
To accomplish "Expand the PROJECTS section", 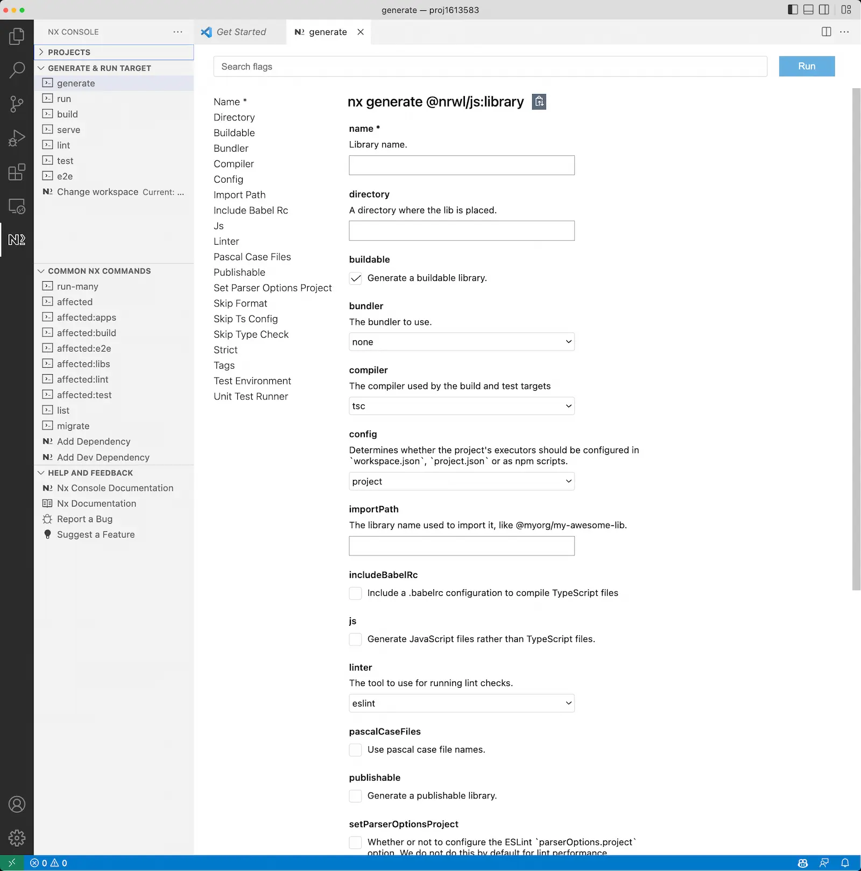I will [67, 52].
